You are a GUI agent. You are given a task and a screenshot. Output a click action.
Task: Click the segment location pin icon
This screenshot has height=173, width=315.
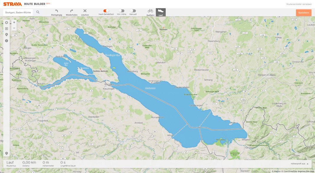6,35
